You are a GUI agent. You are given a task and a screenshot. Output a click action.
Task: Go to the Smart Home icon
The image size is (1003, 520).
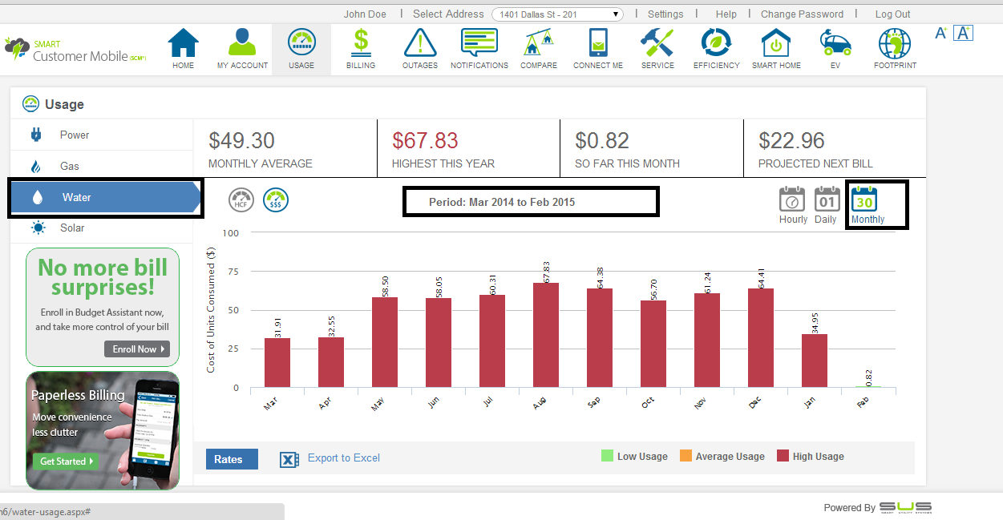pyautogui.click(x=775, y=42)
